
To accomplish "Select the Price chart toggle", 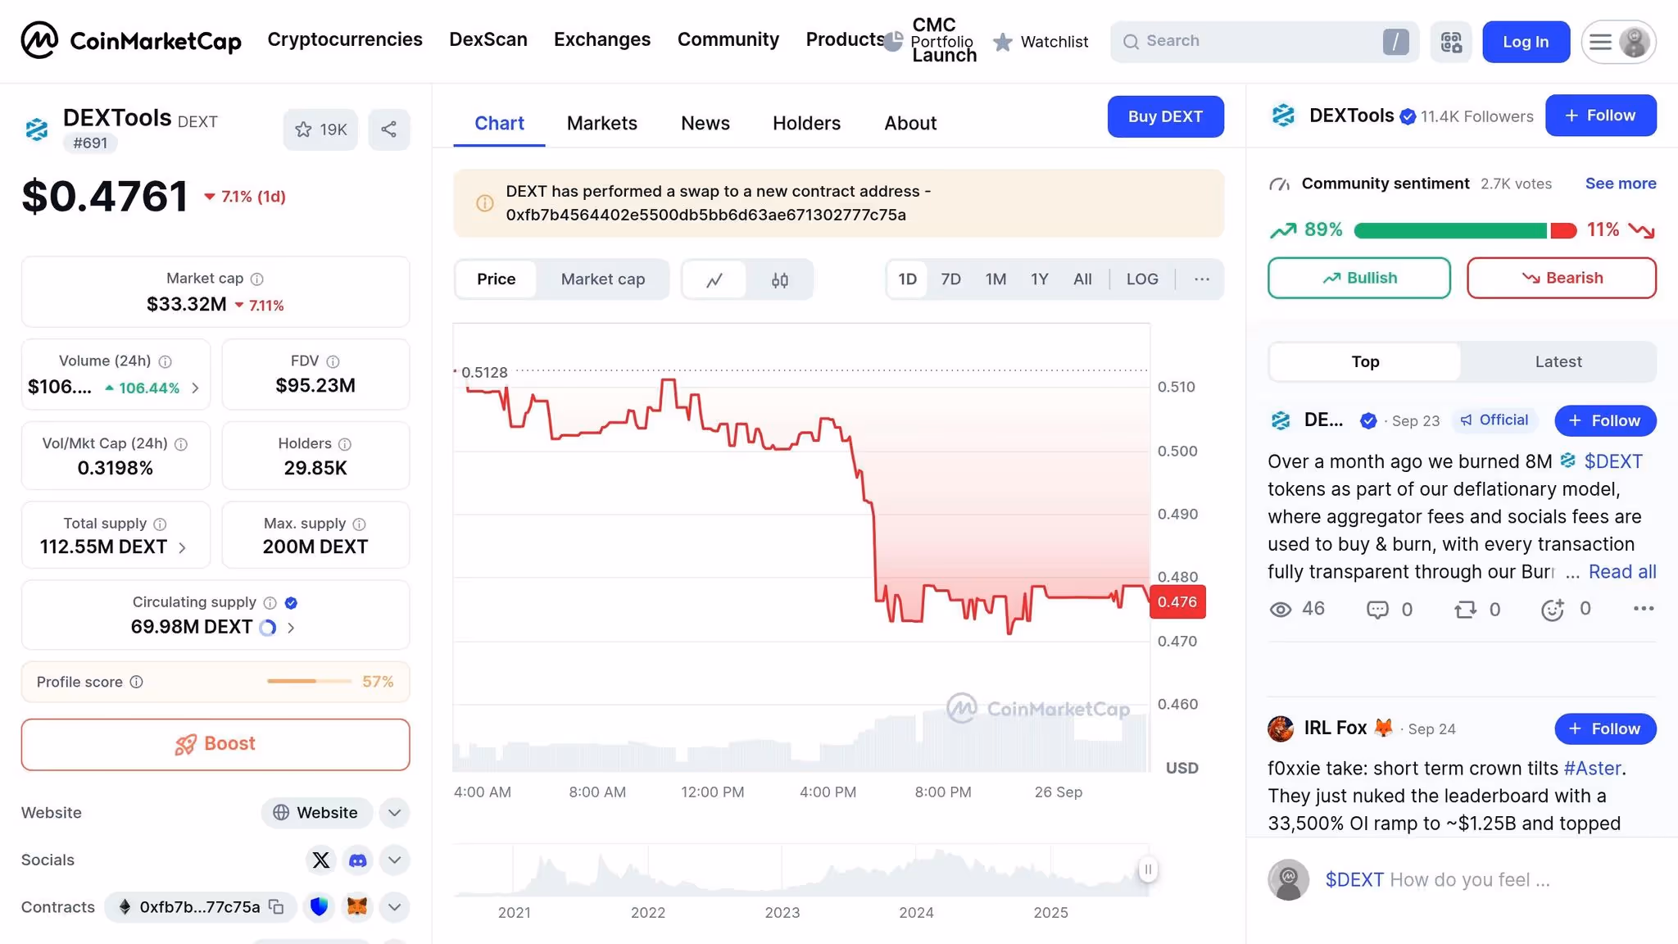I will pyautogui.click(x=495, y=279).
